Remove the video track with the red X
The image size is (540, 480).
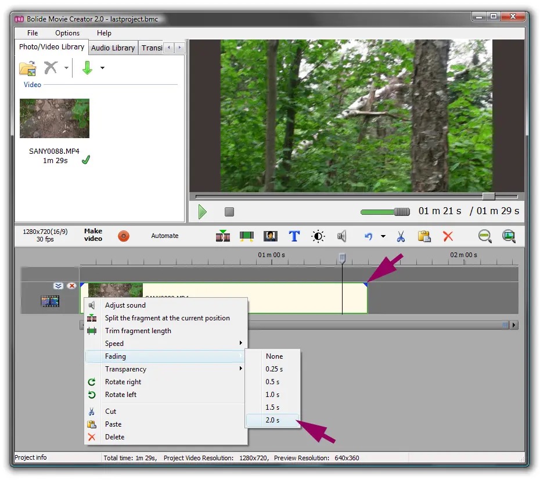[71, 286]
